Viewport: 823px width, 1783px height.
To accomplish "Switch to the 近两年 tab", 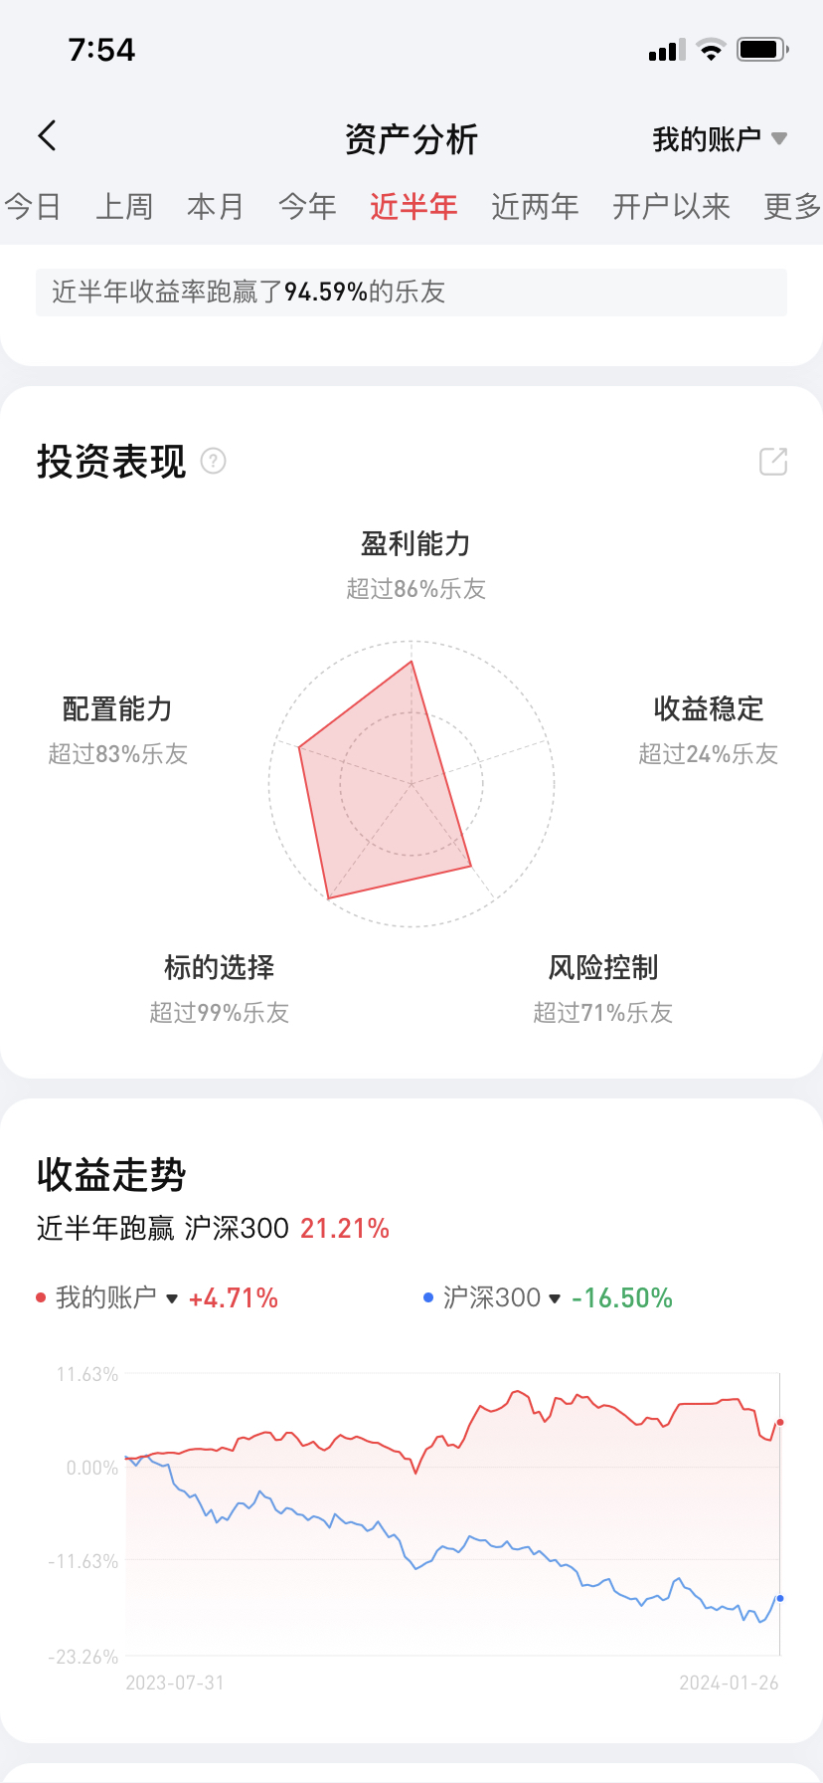I will pyautogui.click(x=535, y=207).
